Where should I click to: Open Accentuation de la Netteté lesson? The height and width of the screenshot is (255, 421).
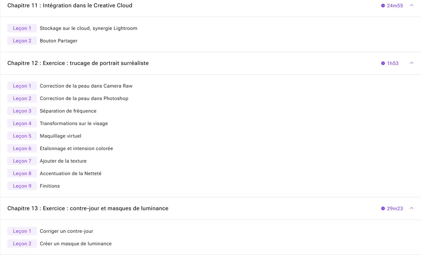(x=71, y=173)
